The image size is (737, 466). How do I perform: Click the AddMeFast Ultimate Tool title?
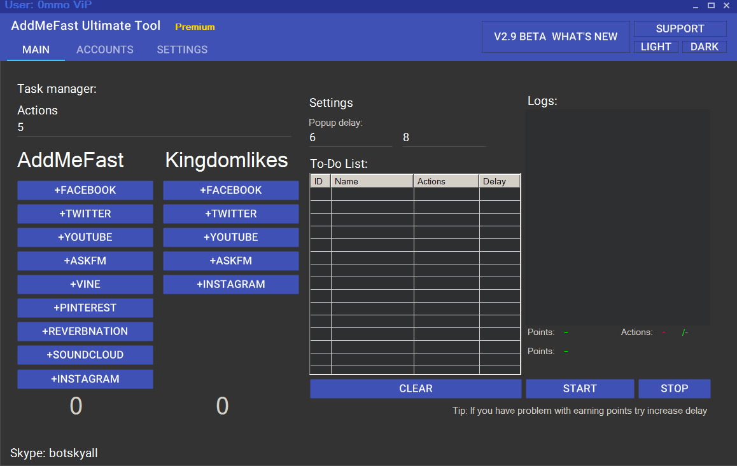coord(86,26)
